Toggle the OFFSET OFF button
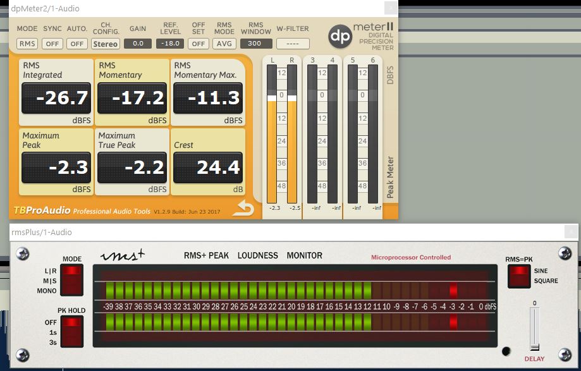The height and width of the screenshot is (371, 581). tap(199, 44)
